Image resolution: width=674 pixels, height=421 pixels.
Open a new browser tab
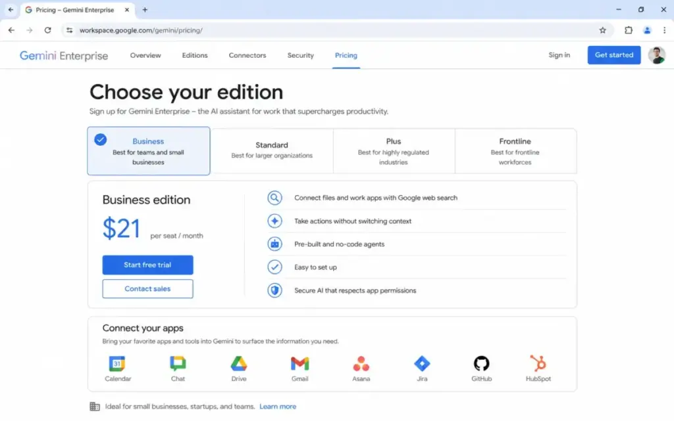pos(145,9)
